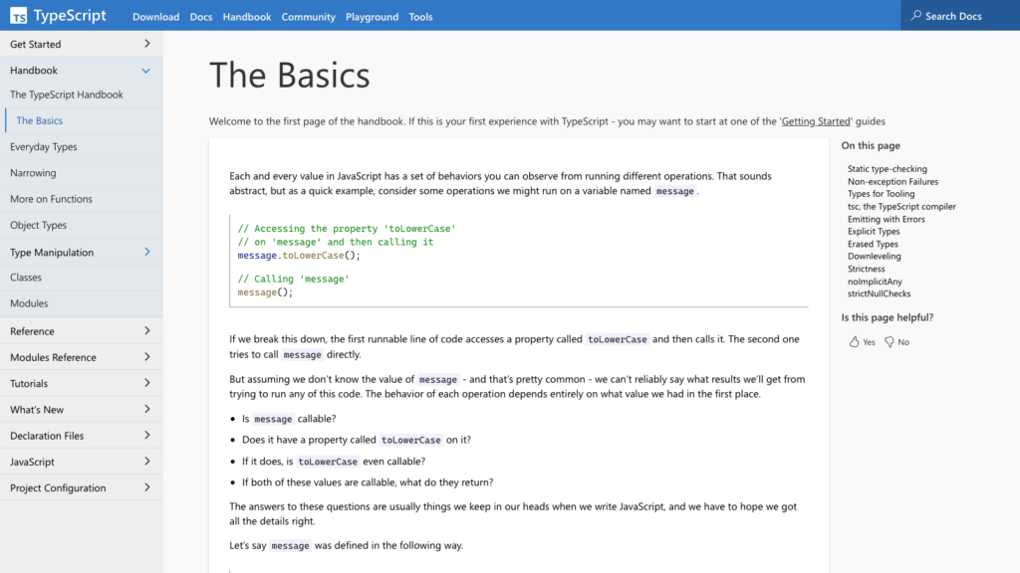Click the 'Is this page helpful?' text
The image size is (1020, 573).
click(x=888, y=317)
